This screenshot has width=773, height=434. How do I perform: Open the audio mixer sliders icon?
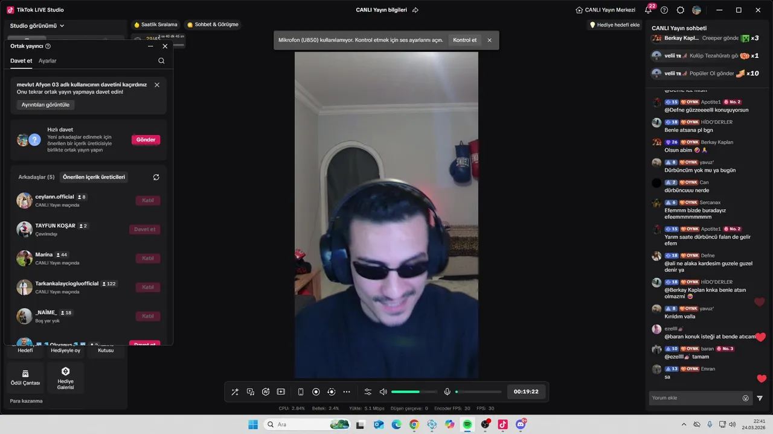(368, 392)
